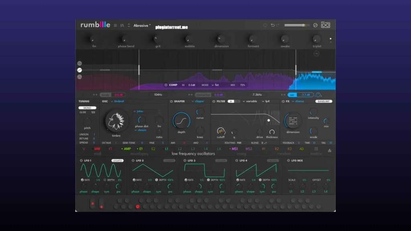Screen dimensions: 411x231
Task: Click the fm macro knob
Action: pos(94,39)
